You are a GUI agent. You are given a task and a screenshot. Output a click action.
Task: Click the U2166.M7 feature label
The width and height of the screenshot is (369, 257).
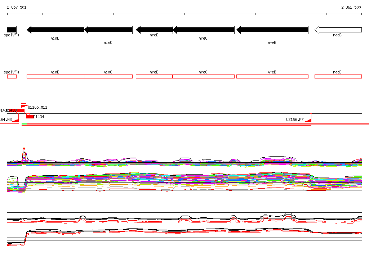[295, 120]
